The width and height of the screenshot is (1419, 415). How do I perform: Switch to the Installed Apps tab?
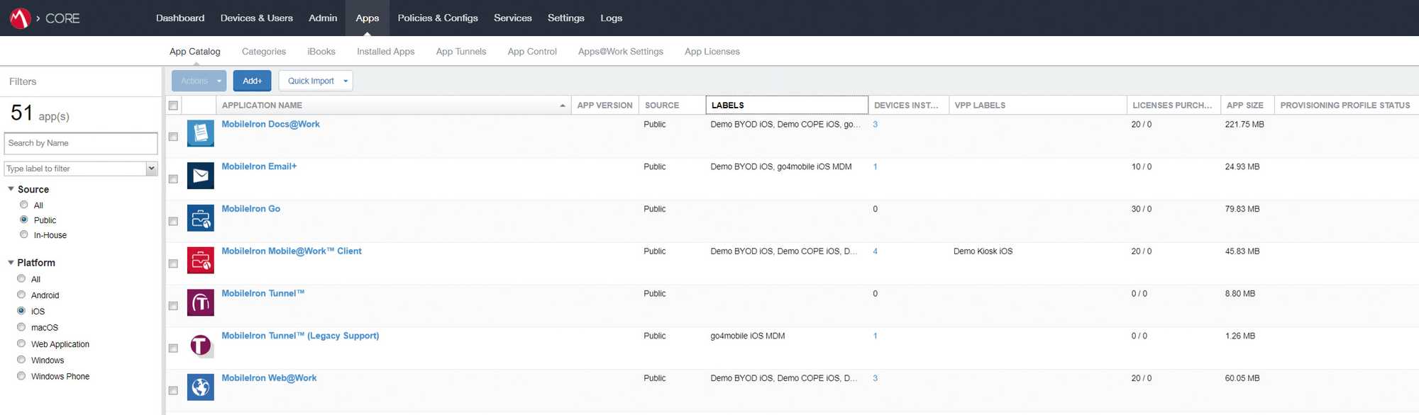386,52
